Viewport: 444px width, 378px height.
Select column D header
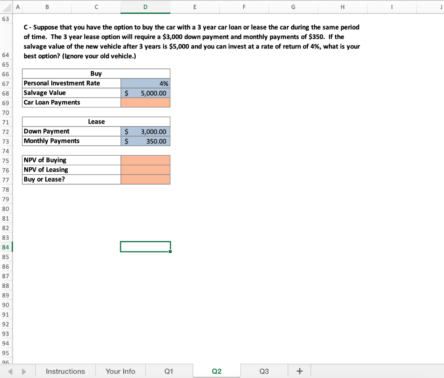pyautogui.click(x=145, y=7)
